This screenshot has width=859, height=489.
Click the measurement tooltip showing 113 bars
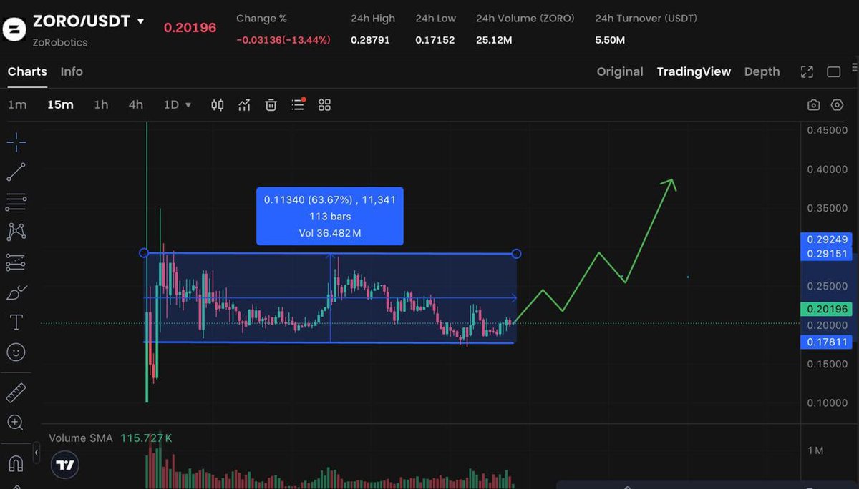[330, 216]
